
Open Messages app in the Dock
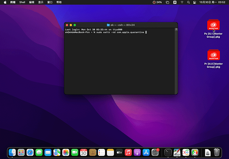coord(39,153)
